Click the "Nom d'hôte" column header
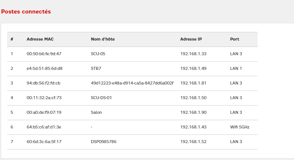 click(x=102, y=39)
